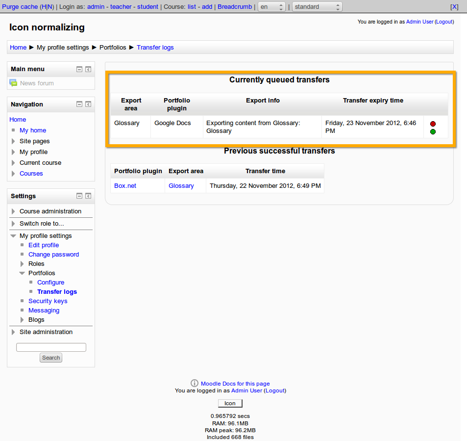Image resolution: width=467 pixels, height=441 pixels.
Task: Click the Icon button in footer
Action: pyautogui.click(x=230, y=403)
